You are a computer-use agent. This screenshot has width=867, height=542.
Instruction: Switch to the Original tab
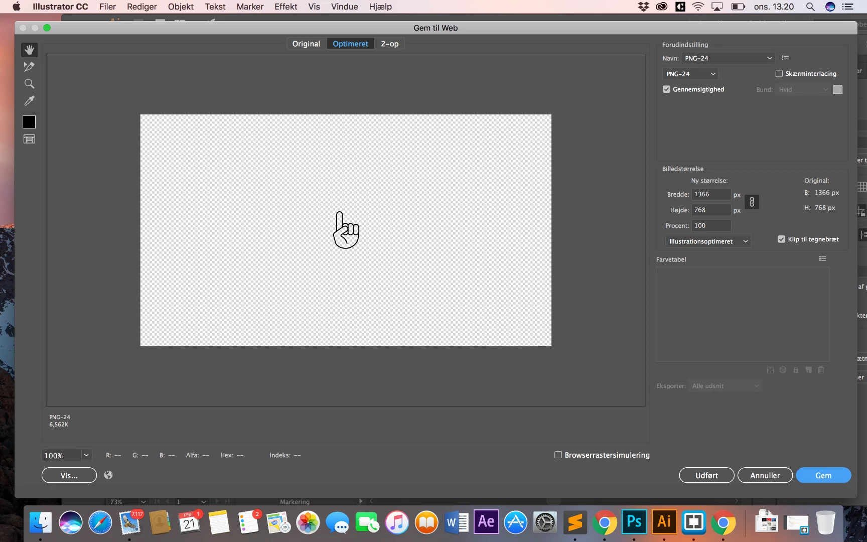306,44
